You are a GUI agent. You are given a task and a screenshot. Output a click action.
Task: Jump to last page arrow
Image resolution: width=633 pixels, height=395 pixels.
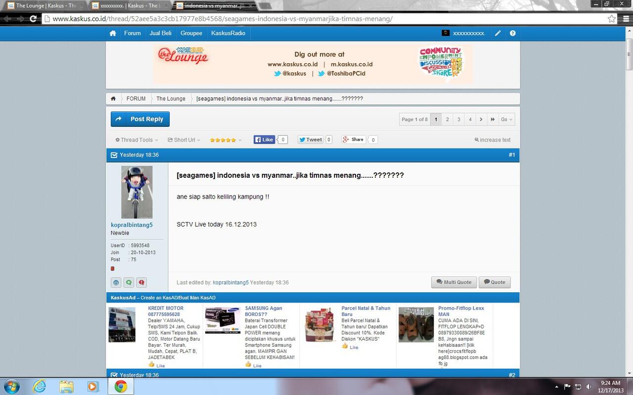(493, 119)
